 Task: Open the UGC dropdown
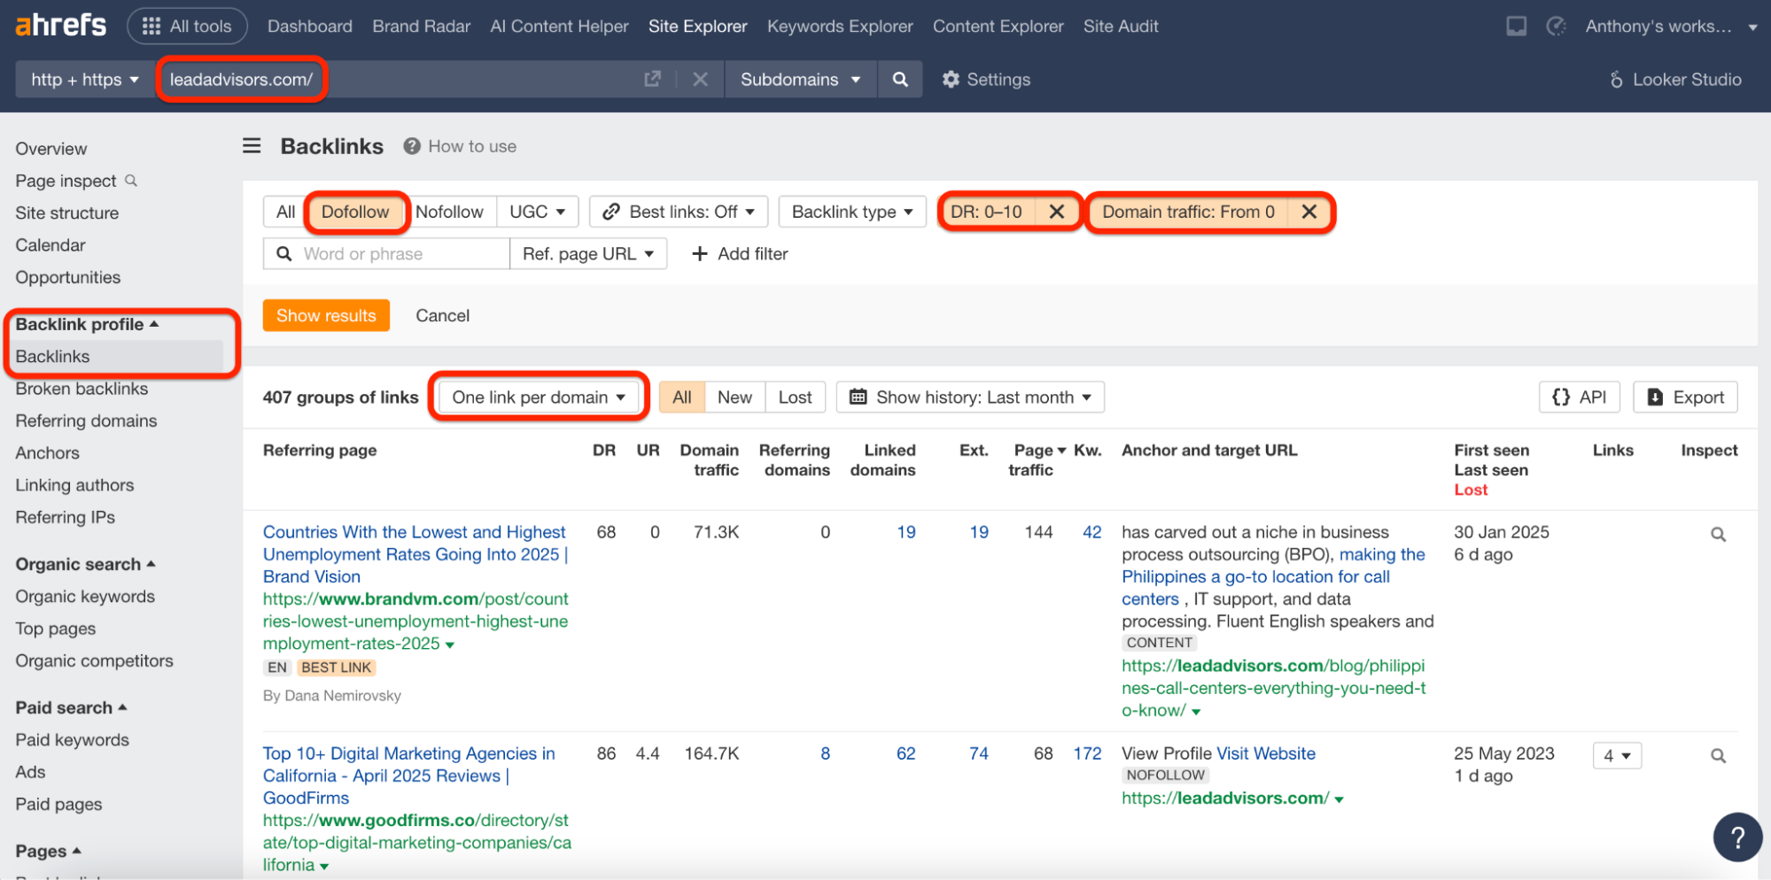(x=537, y=212)
